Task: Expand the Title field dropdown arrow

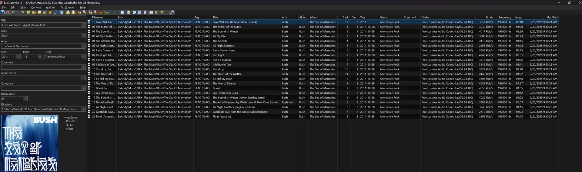Action: pyautogui.click(x=83, y=25)
